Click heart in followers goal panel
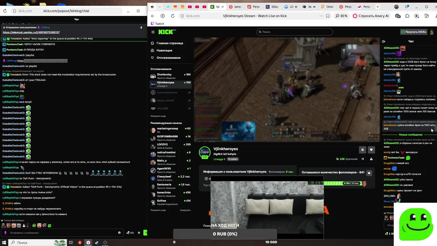Image resolution: width=437 pixels, height=246 pixels. 369,173
